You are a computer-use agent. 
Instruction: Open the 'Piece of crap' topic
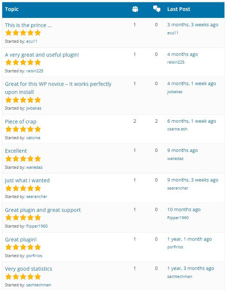click(20, 122)
